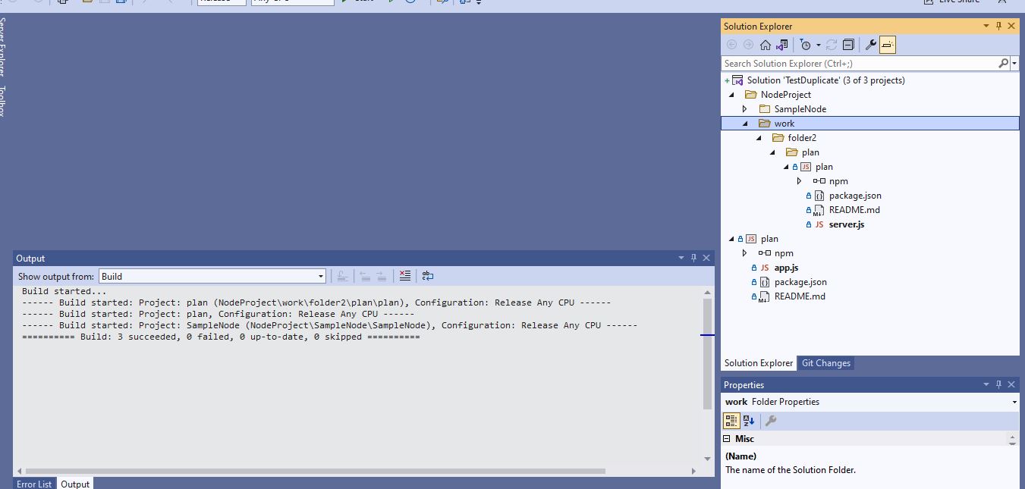
Task: Switch to the Git Changes tab
Action: click(826, 362)
